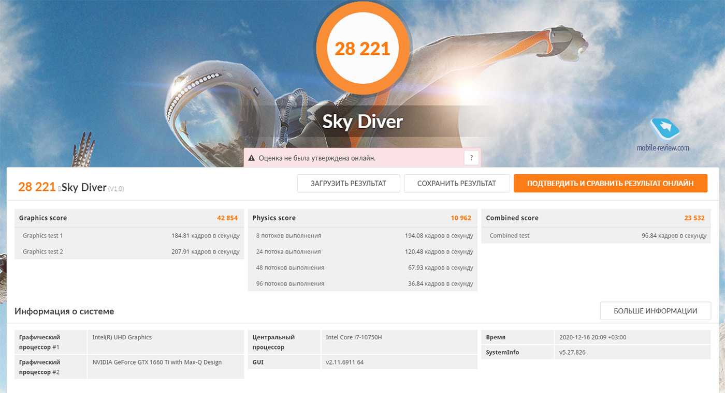Select the 24 потока выполнения row
725x393 pixels.
coord(363,251)
